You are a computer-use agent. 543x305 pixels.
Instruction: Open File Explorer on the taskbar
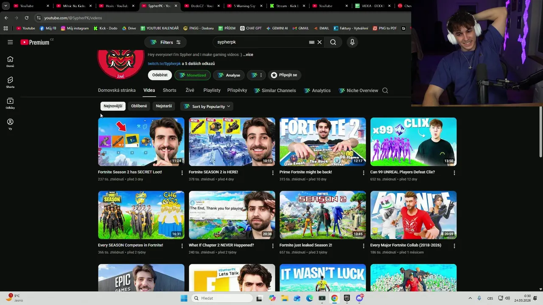285,298
